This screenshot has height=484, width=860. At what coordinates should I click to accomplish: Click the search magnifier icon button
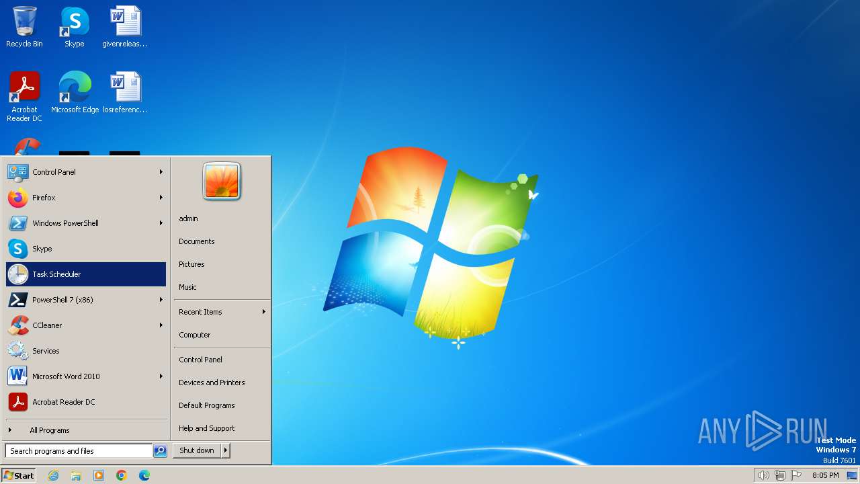click(x=160, y=451)
